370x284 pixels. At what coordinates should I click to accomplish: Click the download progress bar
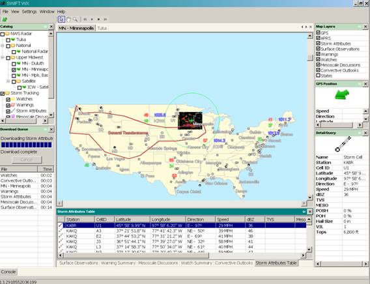[x=27, y=145]
